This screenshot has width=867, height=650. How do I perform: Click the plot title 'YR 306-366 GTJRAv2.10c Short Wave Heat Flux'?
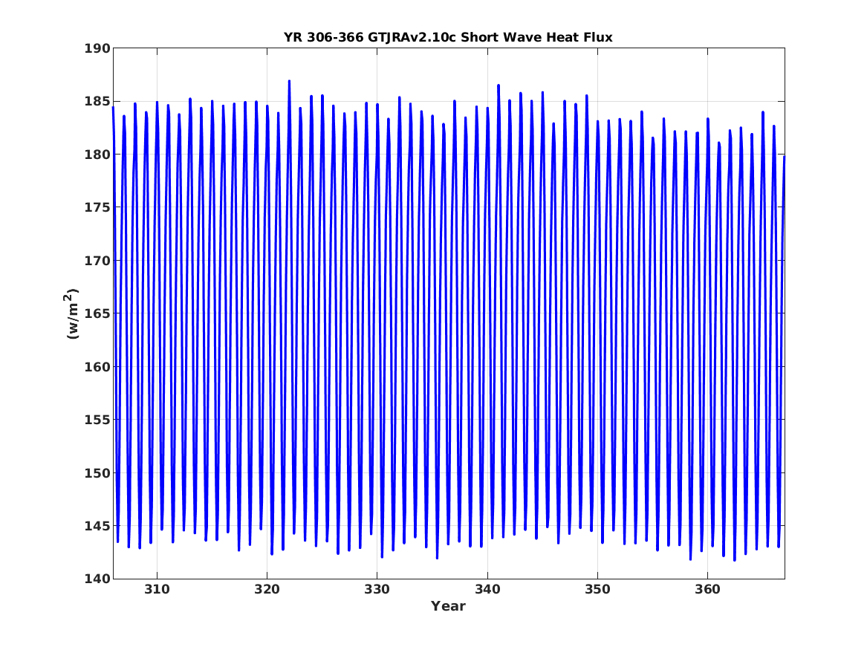[x=448, y=37]
